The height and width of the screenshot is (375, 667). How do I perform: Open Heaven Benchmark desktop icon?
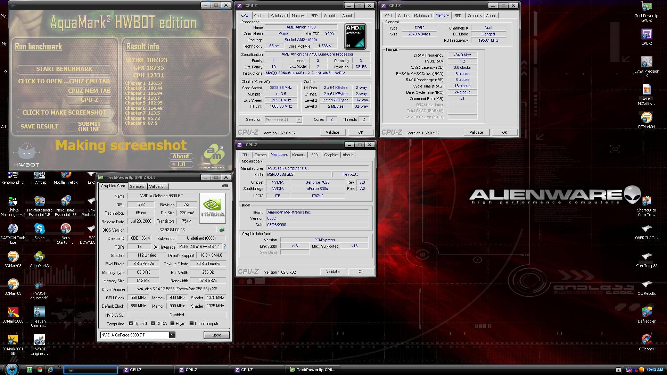point(39,317)
